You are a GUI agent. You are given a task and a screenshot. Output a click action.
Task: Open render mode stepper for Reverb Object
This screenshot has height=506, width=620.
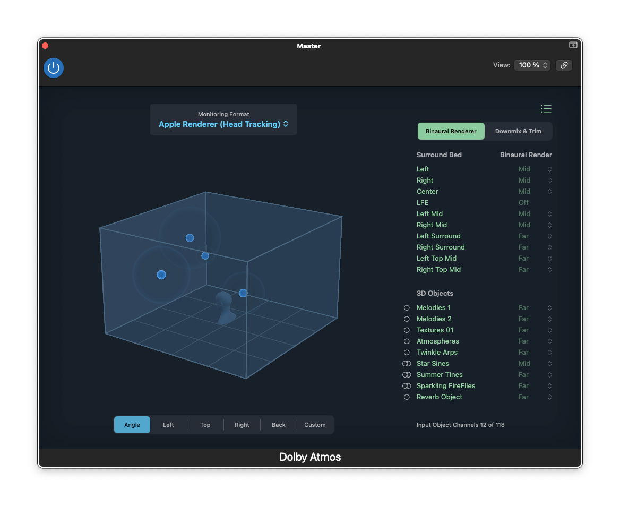tap(549, 397)
